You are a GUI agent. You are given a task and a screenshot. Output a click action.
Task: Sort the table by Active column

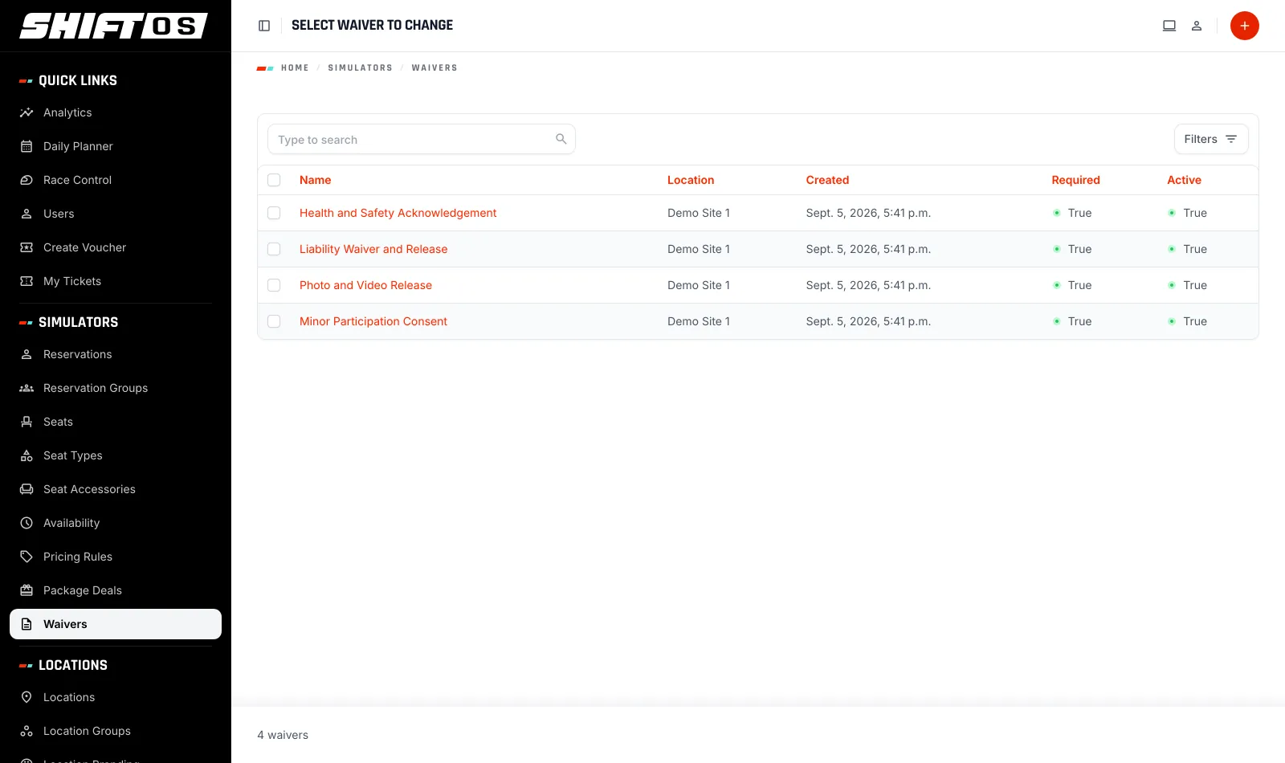coord(1184,180)
